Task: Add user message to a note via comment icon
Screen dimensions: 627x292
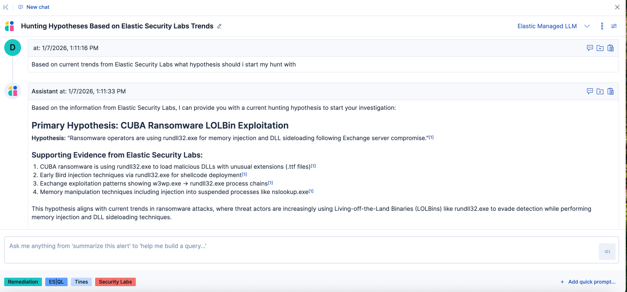Action: 590,48
